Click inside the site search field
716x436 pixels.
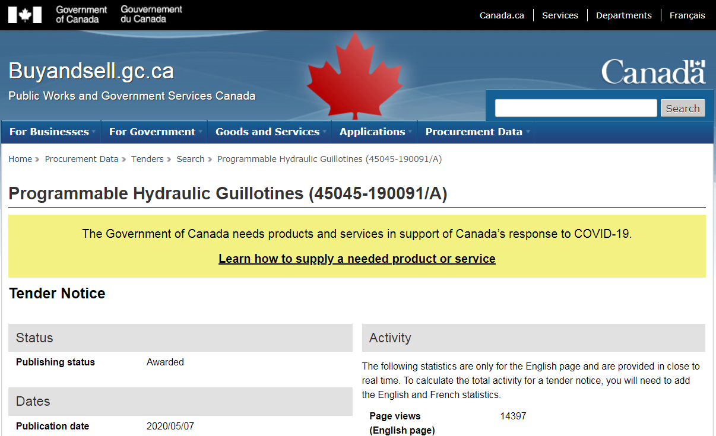pyautogui.click(x=575, y=108)
